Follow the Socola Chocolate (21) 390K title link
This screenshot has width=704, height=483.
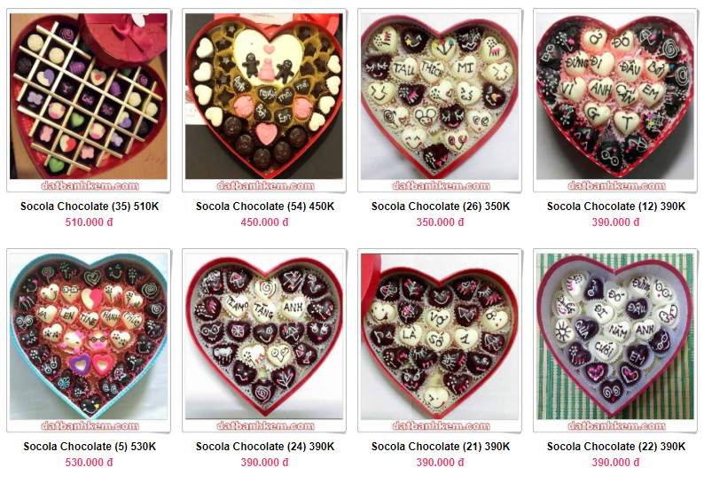441,447
